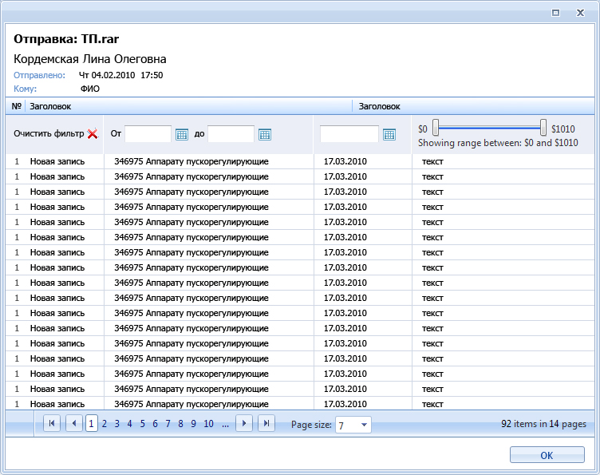Screen dimensions: 600x475
Task: Click the ellipsis for more pages
Action: tap(225, 425)
